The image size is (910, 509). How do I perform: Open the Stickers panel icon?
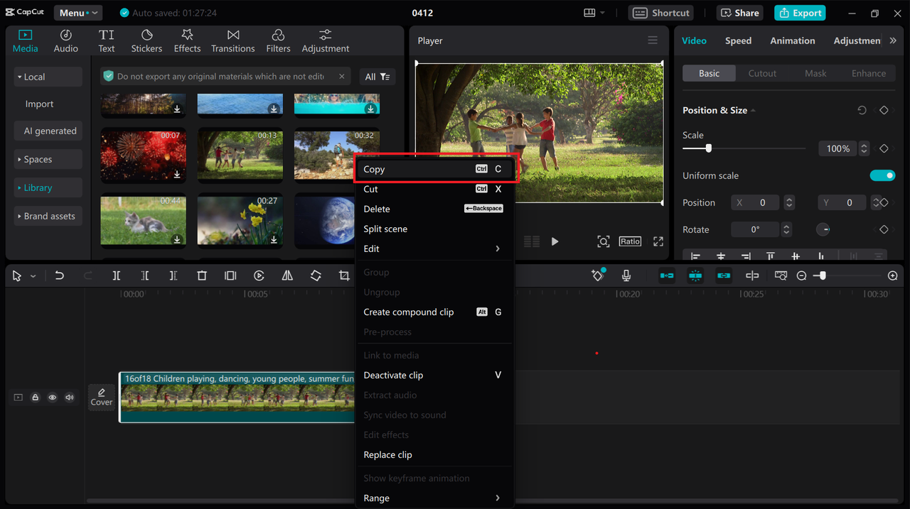click(146, 40)
